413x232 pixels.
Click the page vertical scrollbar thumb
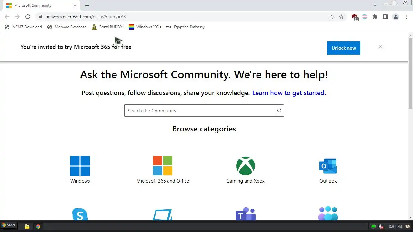point(410,73)
